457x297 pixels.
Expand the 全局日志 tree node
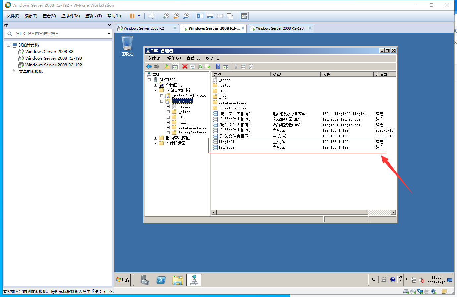(x=156, y=85)
